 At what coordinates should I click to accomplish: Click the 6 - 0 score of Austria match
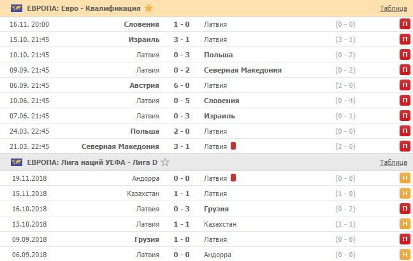coord(182,85)
